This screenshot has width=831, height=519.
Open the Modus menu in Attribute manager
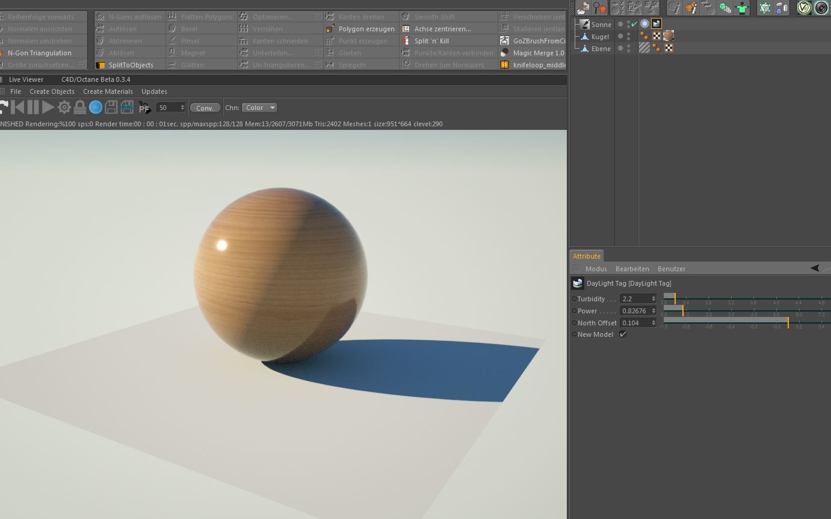596,269
